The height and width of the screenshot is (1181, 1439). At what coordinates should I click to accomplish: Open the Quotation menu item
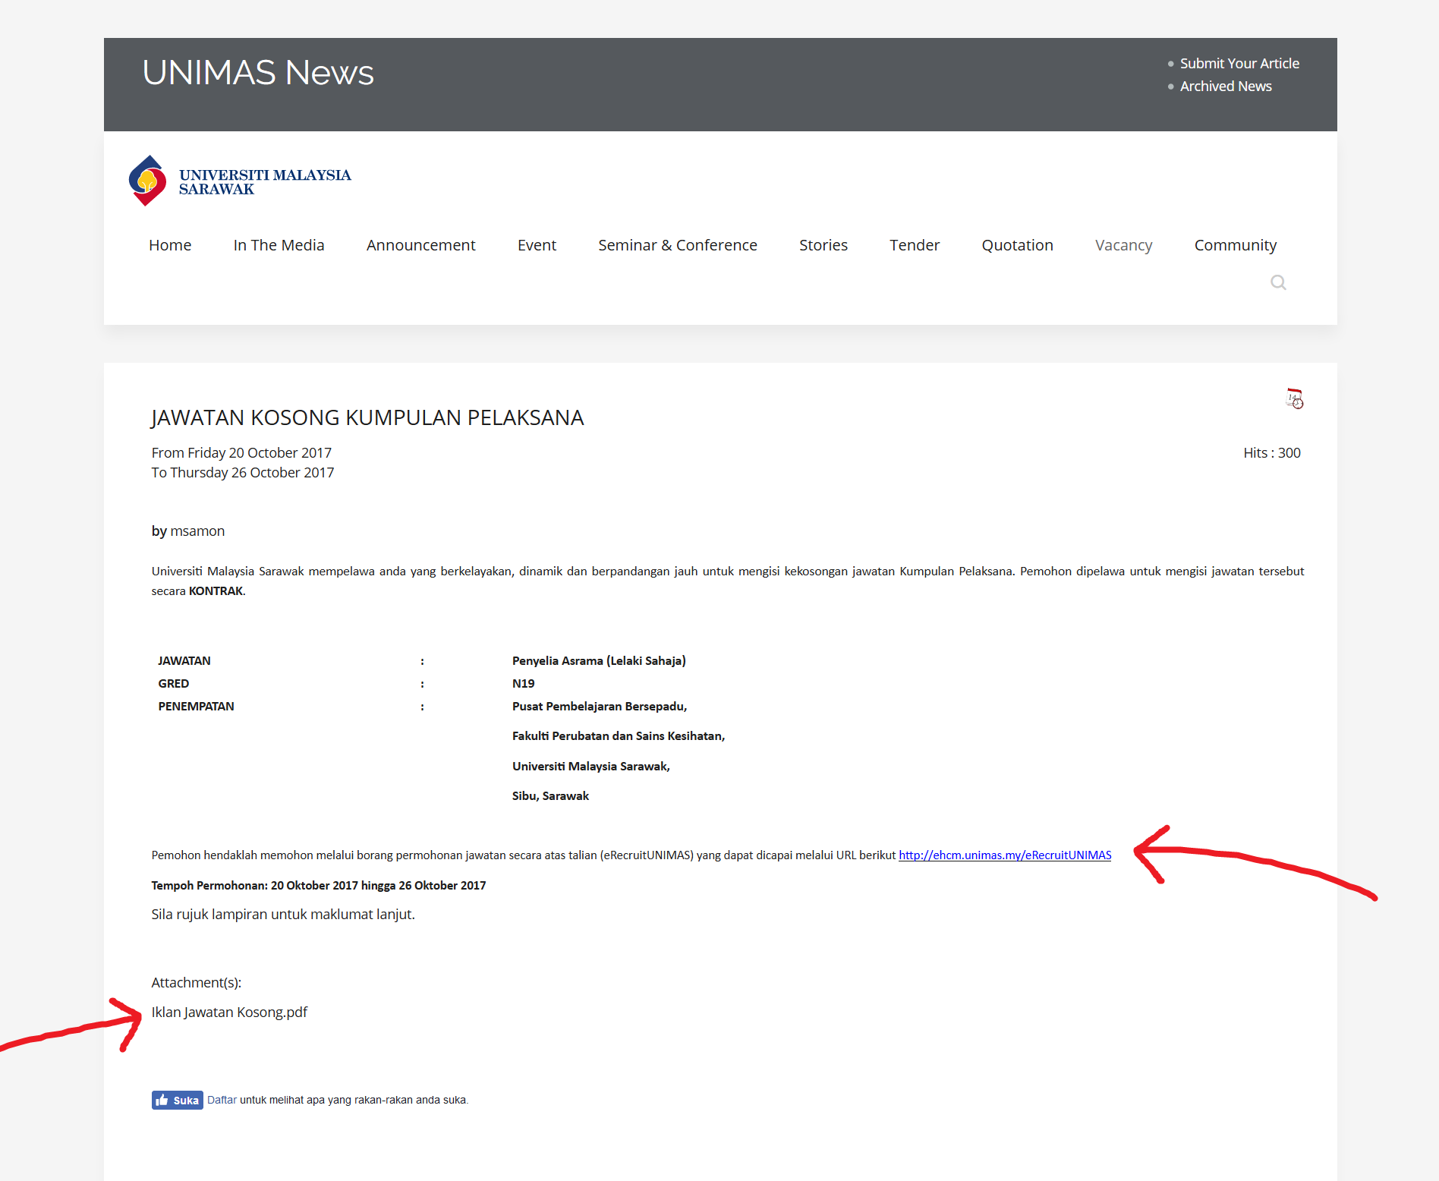point(1017,245)
